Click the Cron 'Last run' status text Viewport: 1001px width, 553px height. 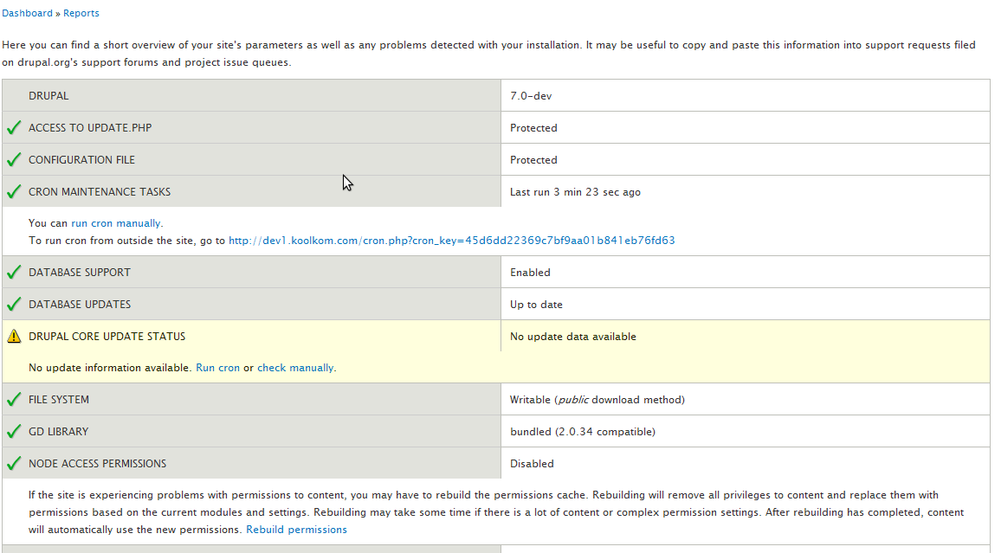[575, 192]
